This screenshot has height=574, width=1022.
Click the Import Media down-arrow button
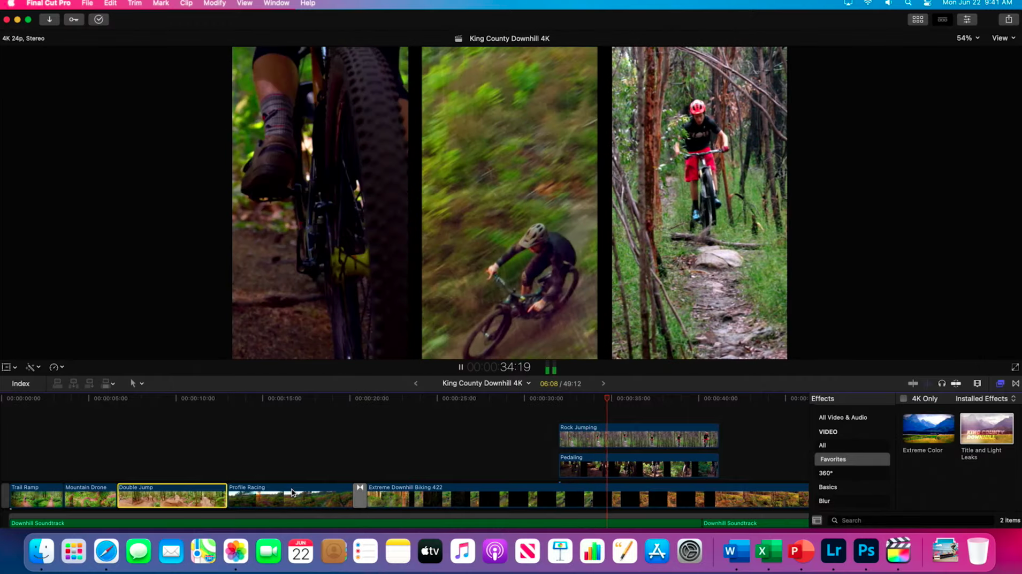[x=49, y=19]
